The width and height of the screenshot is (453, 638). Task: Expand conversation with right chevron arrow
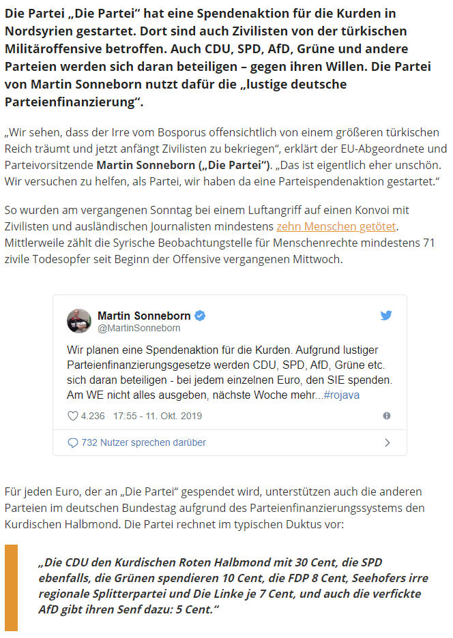click(388, 442)
